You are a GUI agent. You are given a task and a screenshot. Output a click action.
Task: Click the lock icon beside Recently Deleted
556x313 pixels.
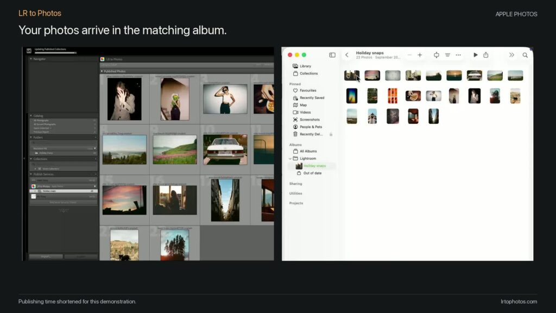coord(331,134)
